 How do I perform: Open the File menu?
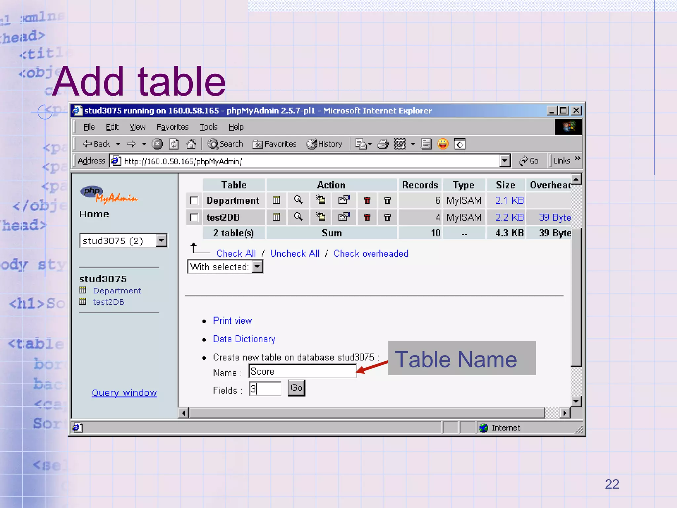pos(89,127)
